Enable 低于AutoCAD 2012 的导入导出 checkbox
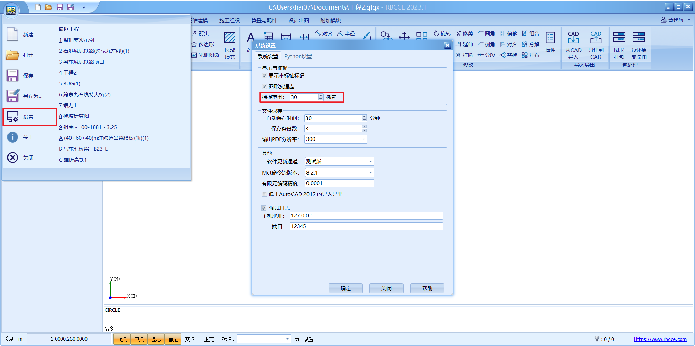This screenshot has width=695, height=346. coord(264,194)
